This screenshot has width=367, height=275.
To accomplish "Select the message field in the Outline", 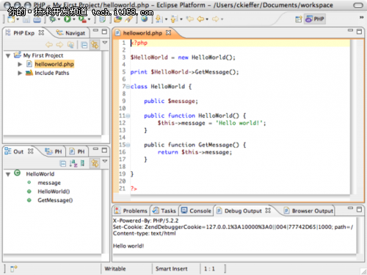I will click(x=49, y=183).
